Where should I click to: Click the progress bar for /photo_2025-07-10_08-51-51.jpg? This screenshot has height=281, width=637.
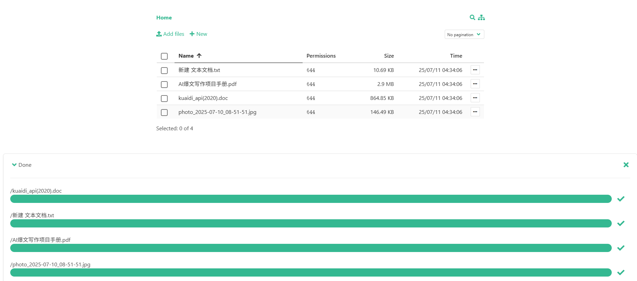pos(311,272)
